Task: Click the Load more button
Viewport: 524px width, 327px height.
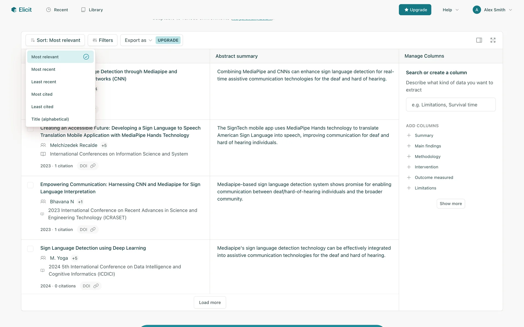Action: pyautogui.click(x=210, y=302)
